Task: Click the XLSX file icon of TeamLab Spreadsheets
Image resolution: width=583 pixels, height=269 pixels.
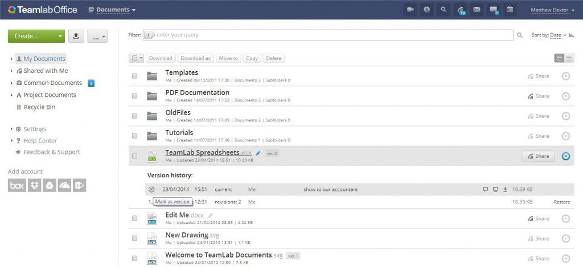Action: pyautogui.click(x=151, y=156)
